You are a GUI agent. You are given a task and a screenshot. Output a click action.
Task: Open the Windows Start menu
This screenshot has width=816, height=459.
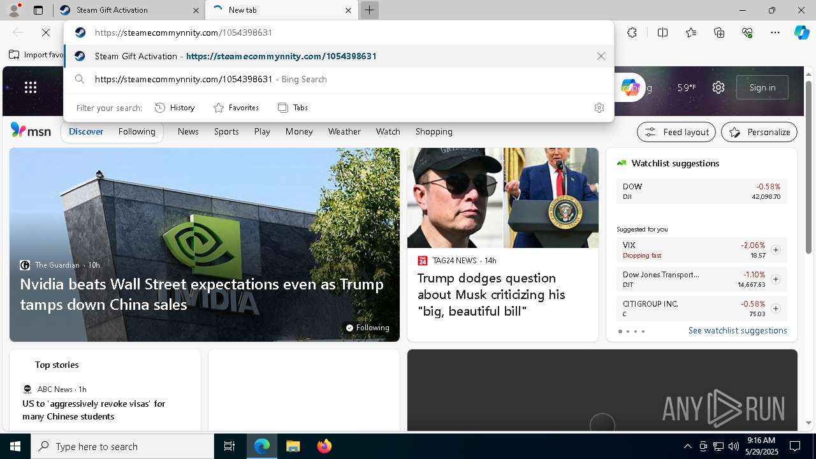pyautogui.click(x=15, y=446)
